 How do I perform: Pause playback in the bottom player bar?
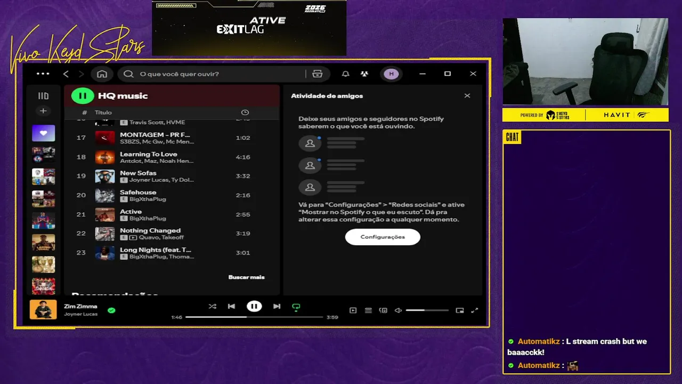coord(254,306)
